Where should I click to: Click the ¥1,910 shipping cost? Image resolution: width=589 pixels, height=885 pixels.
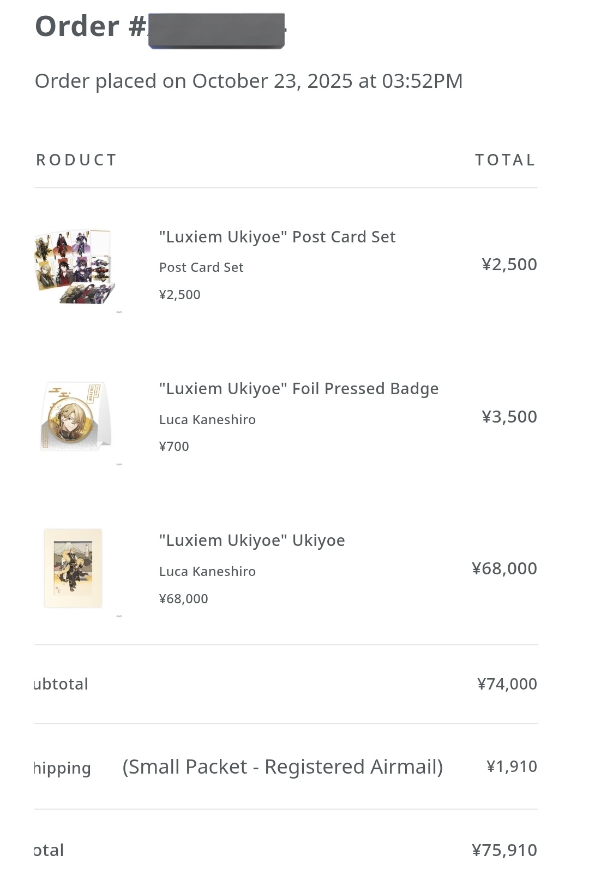tap(511, 767)
